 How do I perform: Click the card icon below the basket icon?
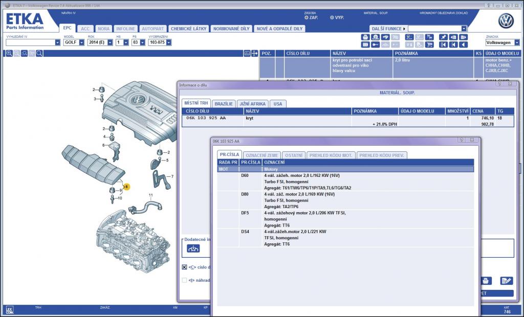(x=365, y=44)
